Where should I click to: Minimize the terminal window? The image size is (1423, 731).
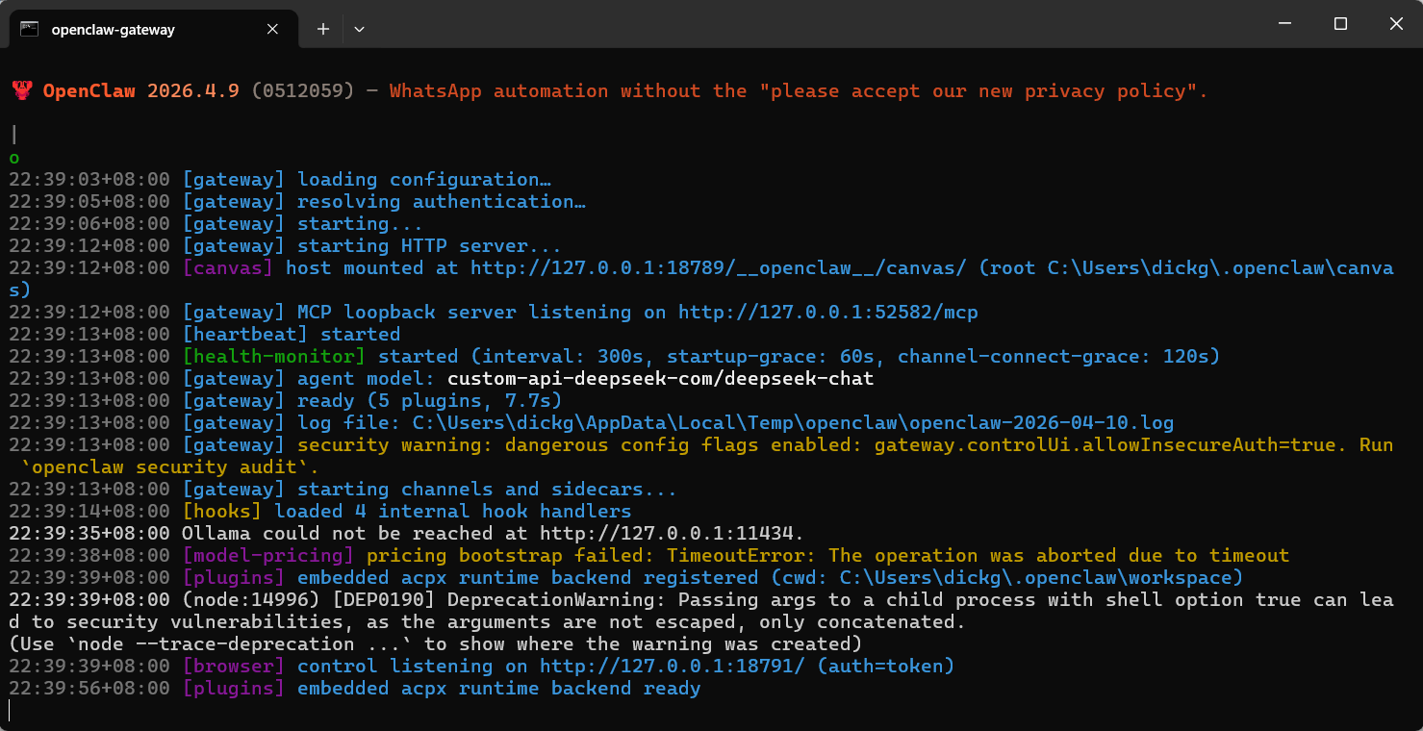[1283, 24]
